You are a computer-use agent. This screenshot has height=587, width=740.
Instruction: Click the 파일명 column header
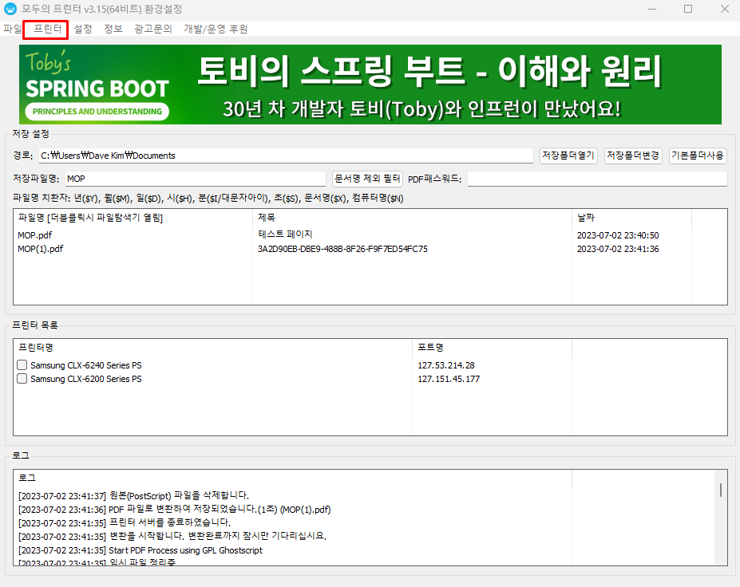(x=133, y=218)
